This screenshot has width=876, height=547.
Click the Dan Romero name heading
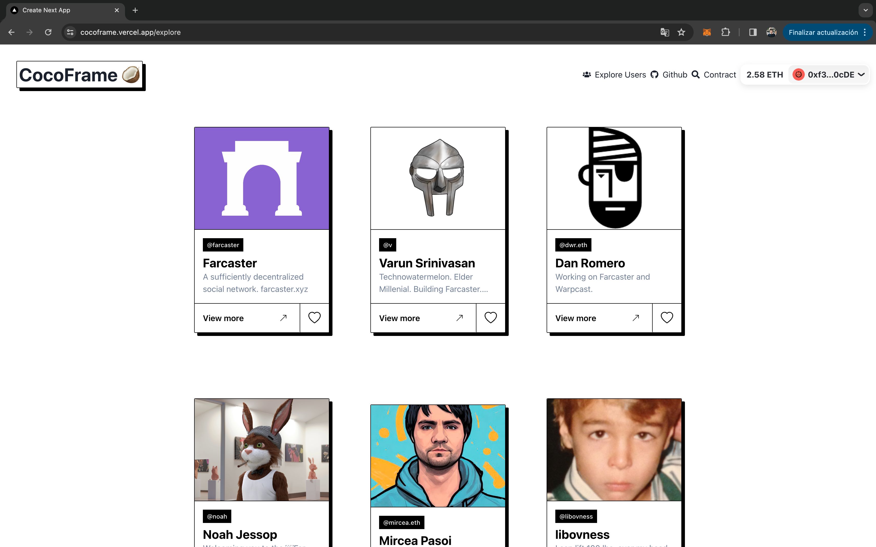tap(590, 263)
